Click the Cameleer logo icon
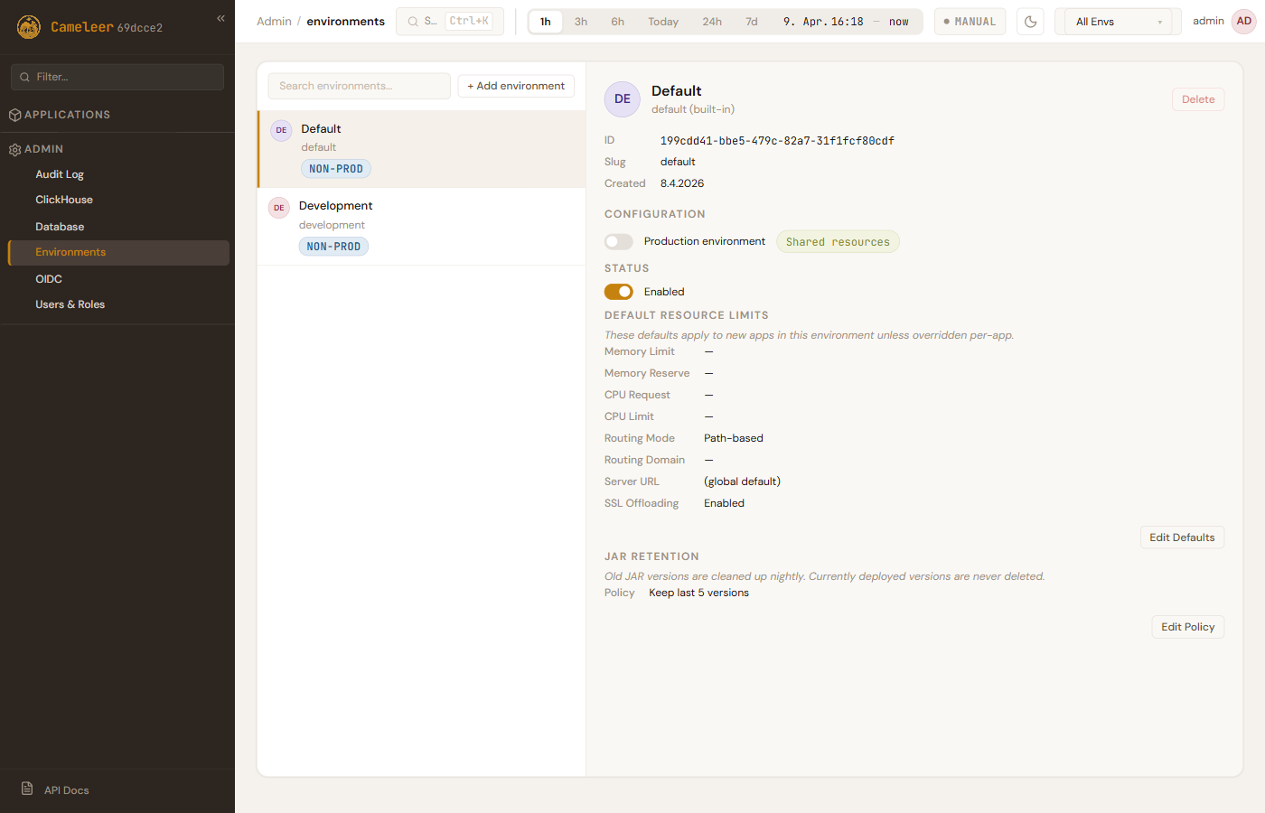 (x=29, y=27)
